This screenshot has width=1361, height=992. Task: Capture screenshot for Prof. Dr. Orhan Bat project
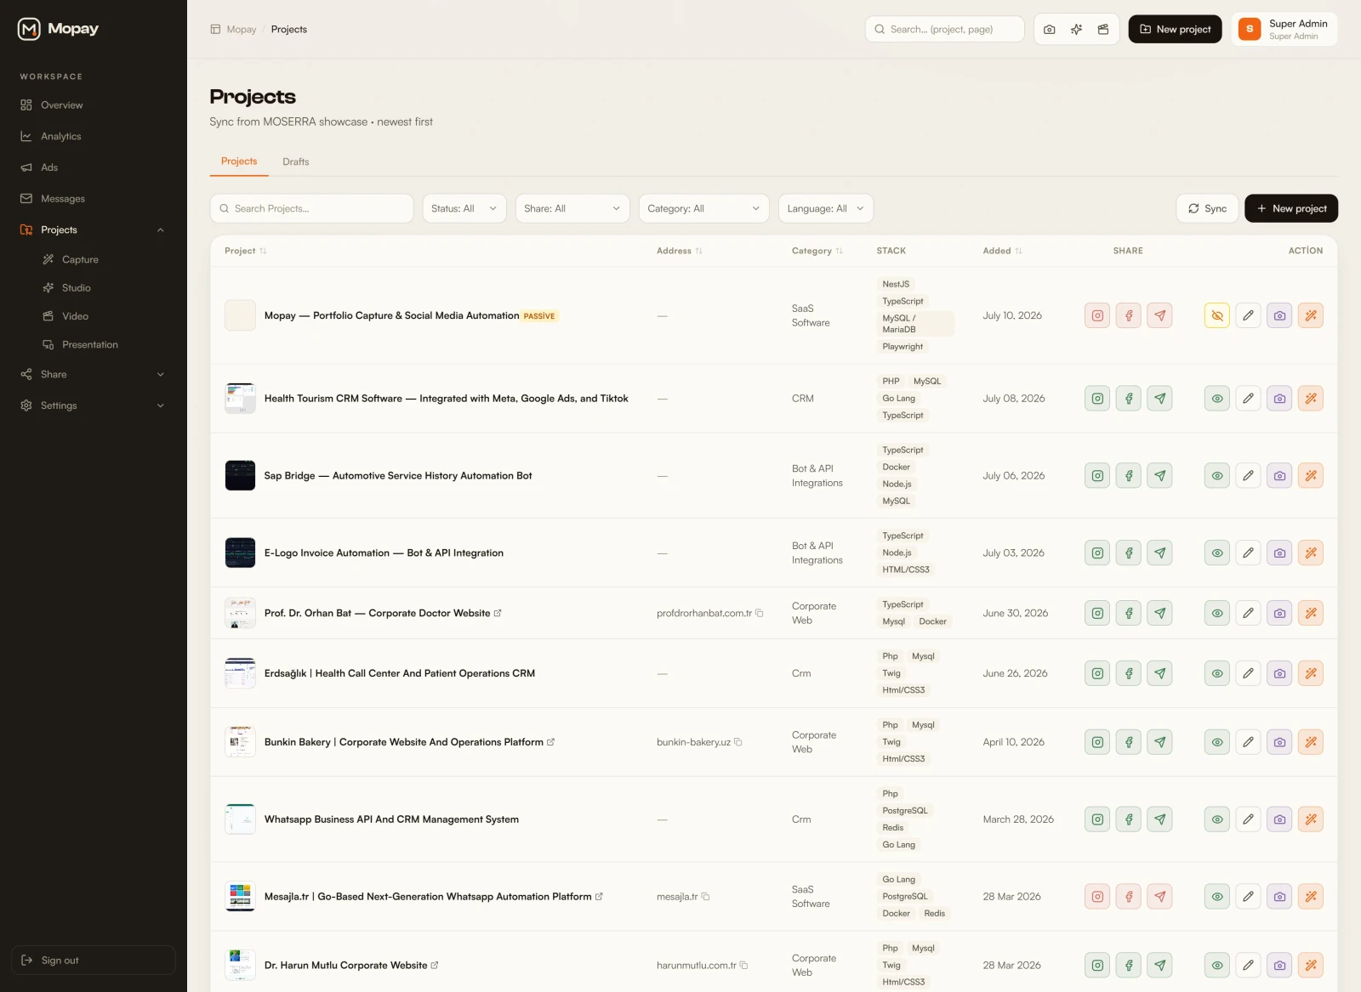[1279, 613]
